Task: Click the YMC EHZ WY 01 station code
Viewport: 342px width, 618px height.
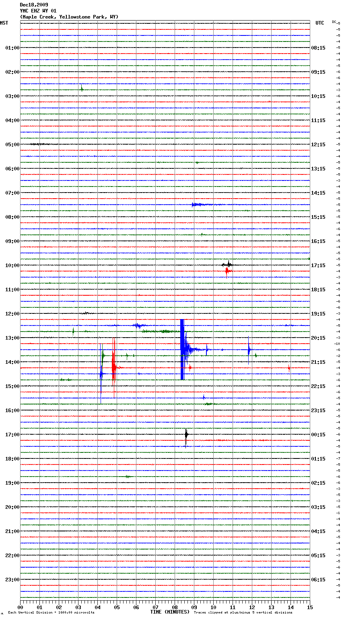Action: [x=38, y=11]
